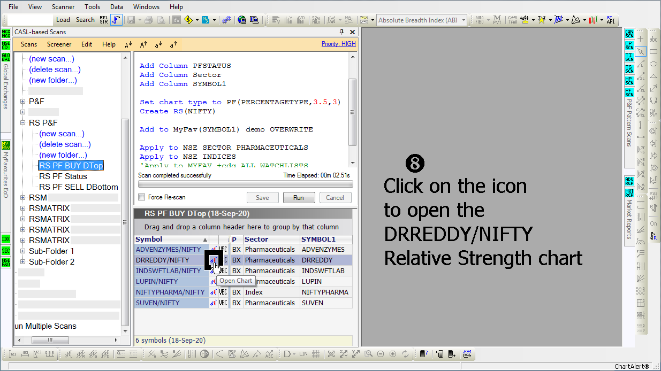Open TI SCN scan panel icon

pyautogui.click(x=629, y=58)
